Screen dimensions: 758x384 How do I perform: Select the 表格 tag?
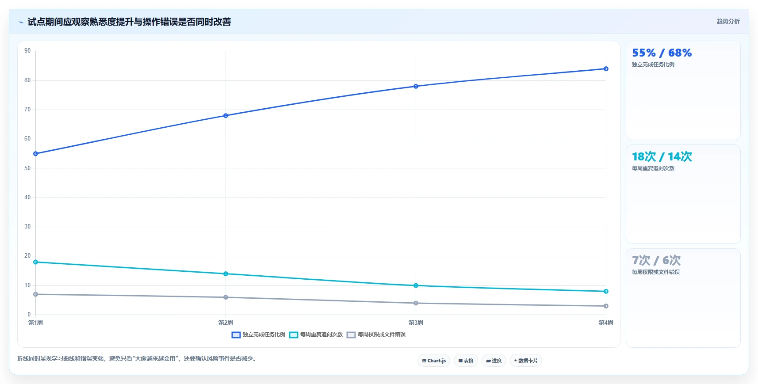coord(466,361)
